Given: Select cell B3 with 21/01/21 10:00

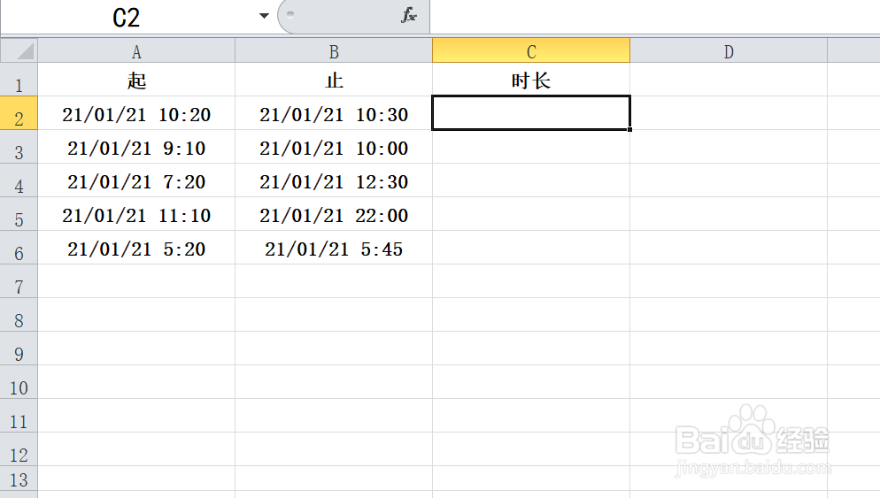Looking at the screenshot, I should click(x=334, y=148).
